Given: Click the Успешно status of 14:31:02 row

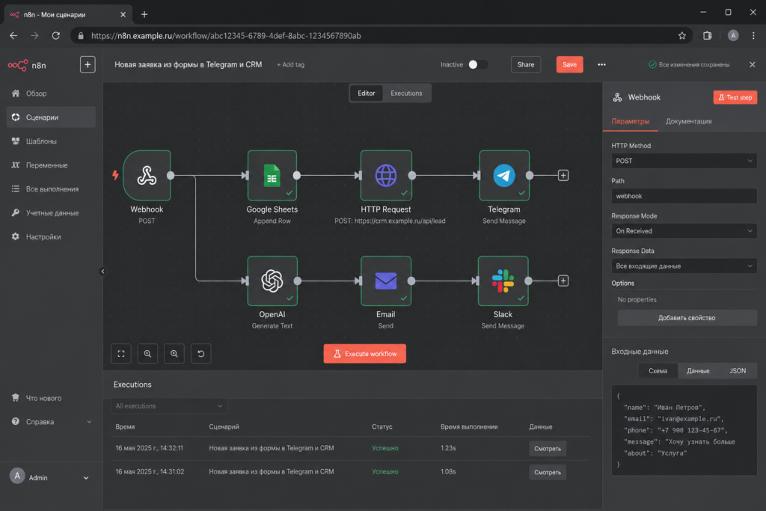Looking at the screenshot, I should pos(385,471).
